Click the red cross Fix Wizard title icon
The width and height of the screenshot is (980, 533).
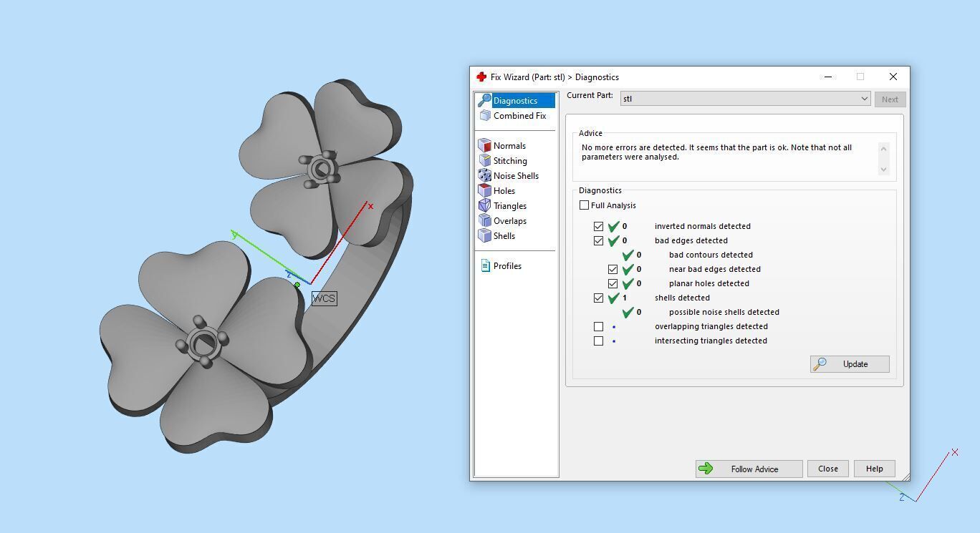coord(481,77)
